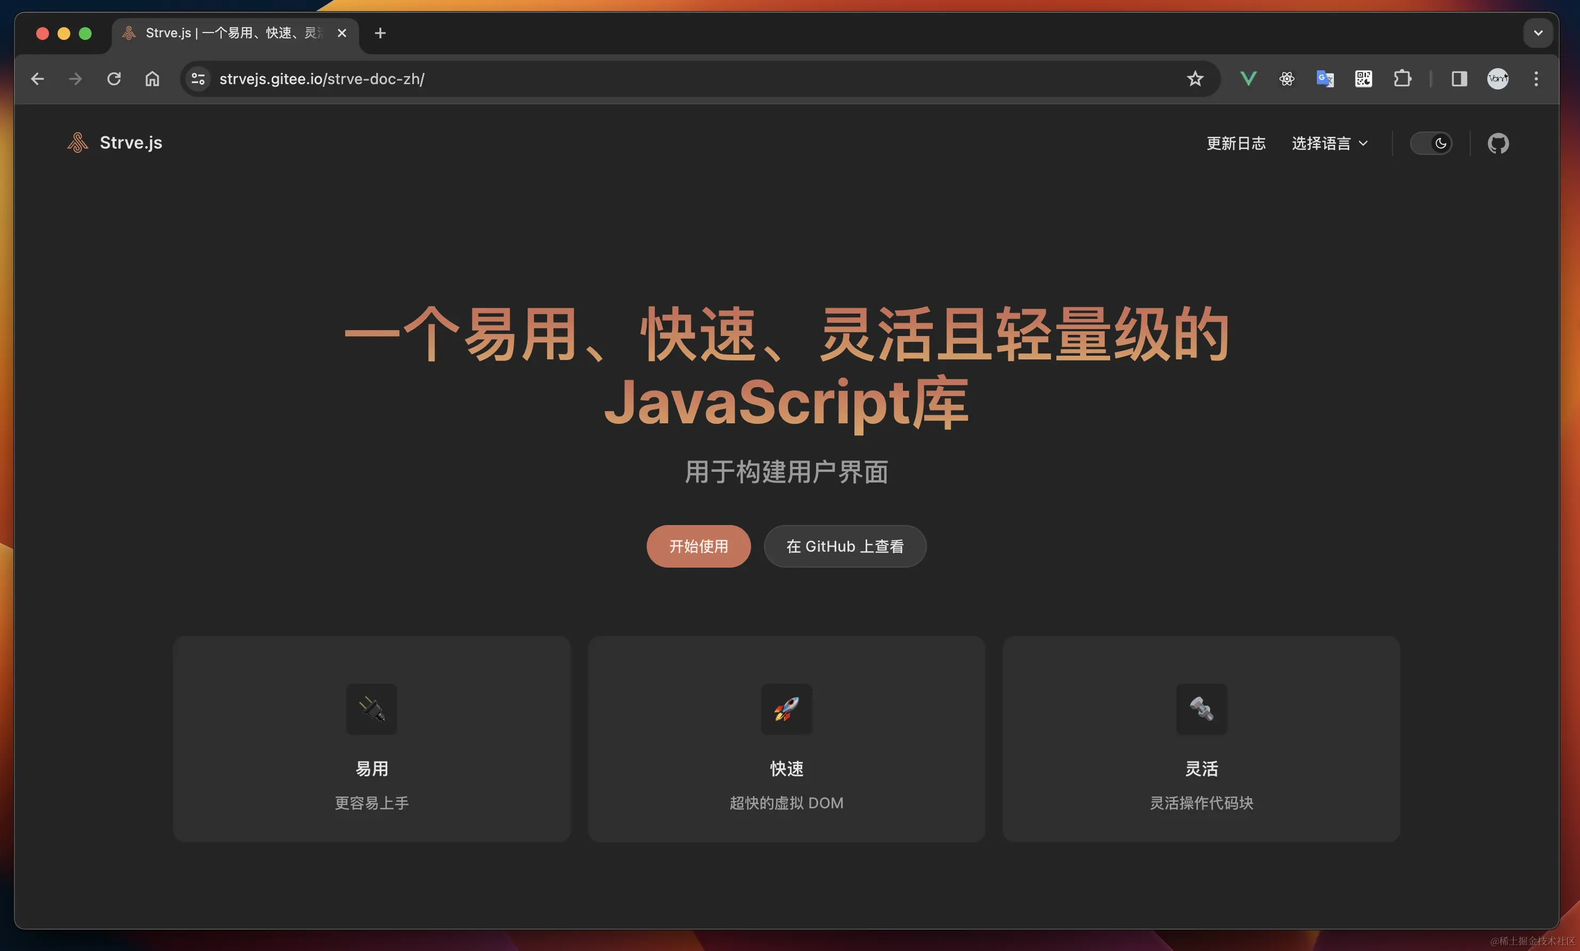Image resolution: width=1580 pixels, height=951 pixels.
Task: Open the React devtools extension icon
Action: [1287, 78]
